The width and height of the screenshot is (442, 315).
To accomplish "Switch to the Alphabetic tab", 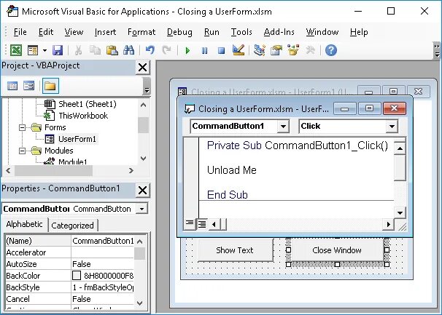I will coord(25,225).
